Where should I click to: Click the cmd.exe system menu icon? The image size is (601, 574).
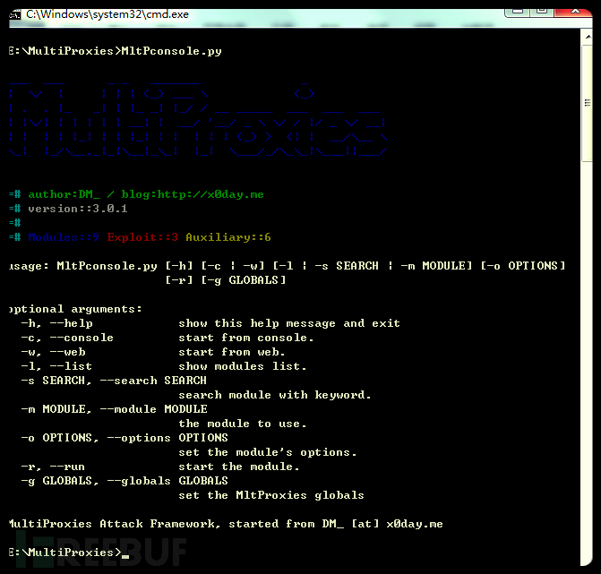coord(14,15)
